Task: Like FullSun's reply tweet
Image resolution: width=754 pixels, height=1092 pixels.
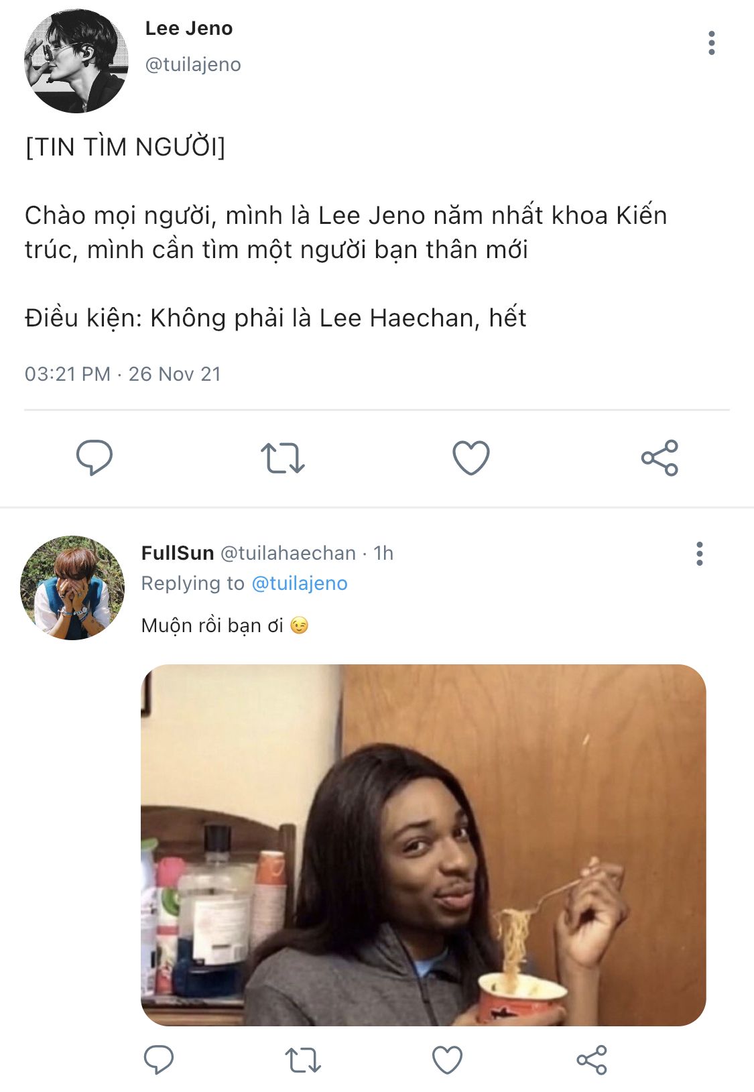Action: tap(447, 1060)
